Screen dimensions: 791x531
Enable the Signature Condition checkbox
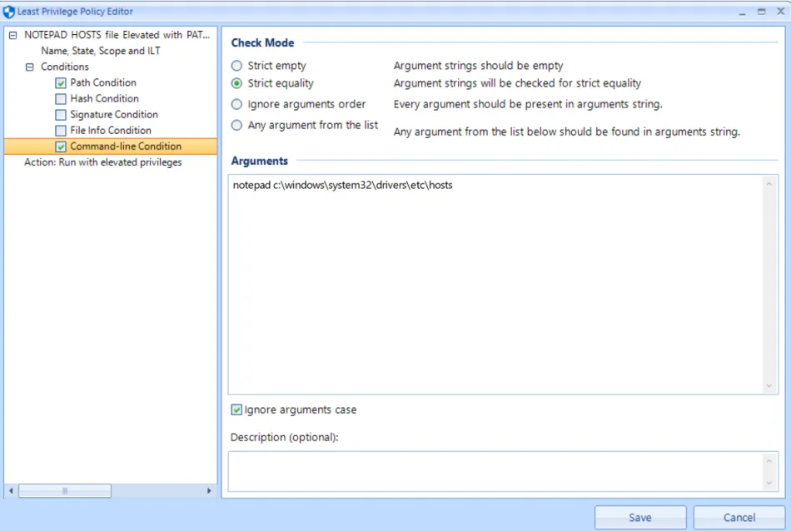[61, 115]
